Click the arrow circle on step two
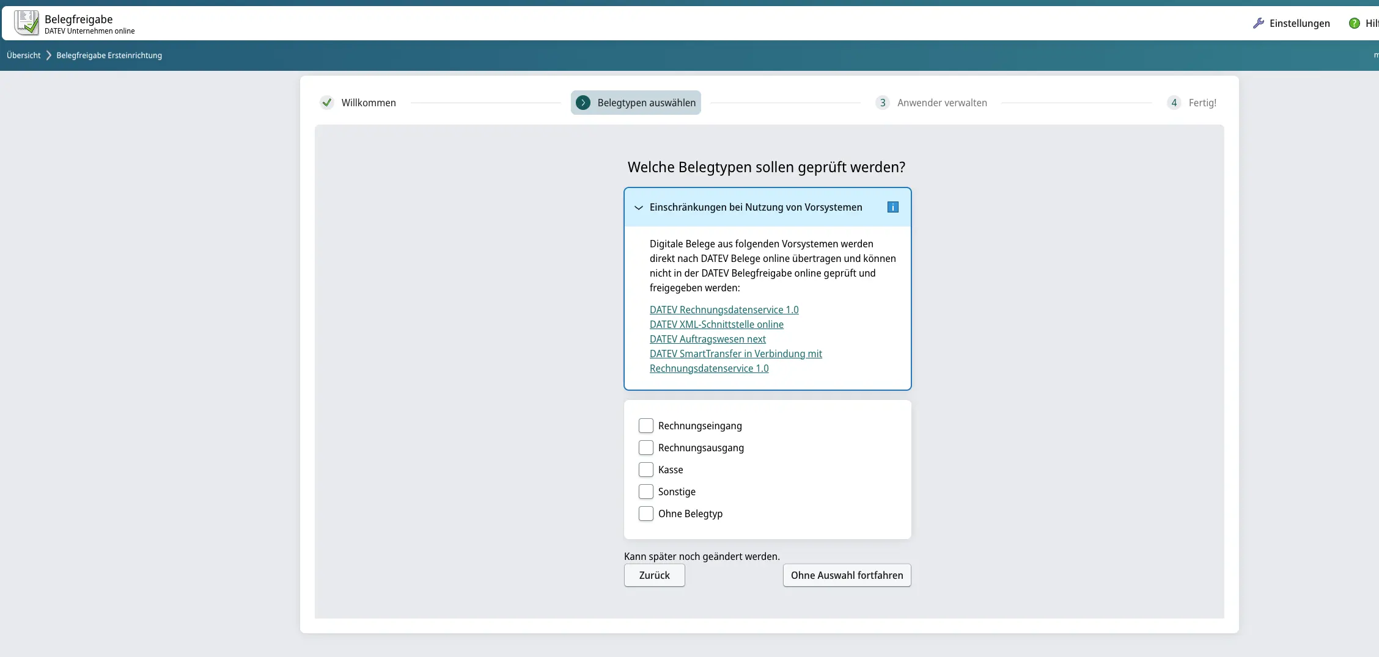This screenshot has width=1379, height=657. (583, 103)
